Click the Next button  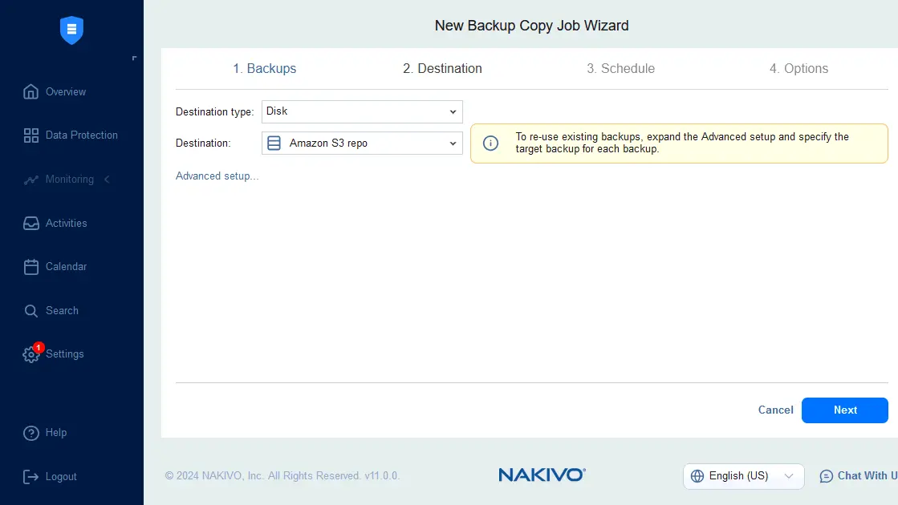pos(845,410)
